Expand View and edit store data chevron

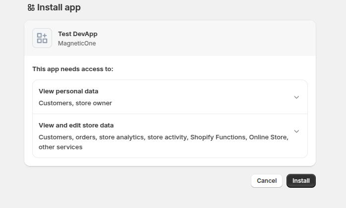296,131
